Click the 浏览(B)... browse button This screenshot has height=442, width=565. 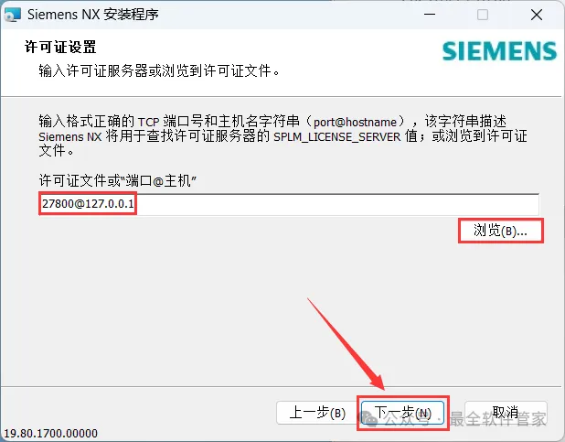[x=500, y=231]
